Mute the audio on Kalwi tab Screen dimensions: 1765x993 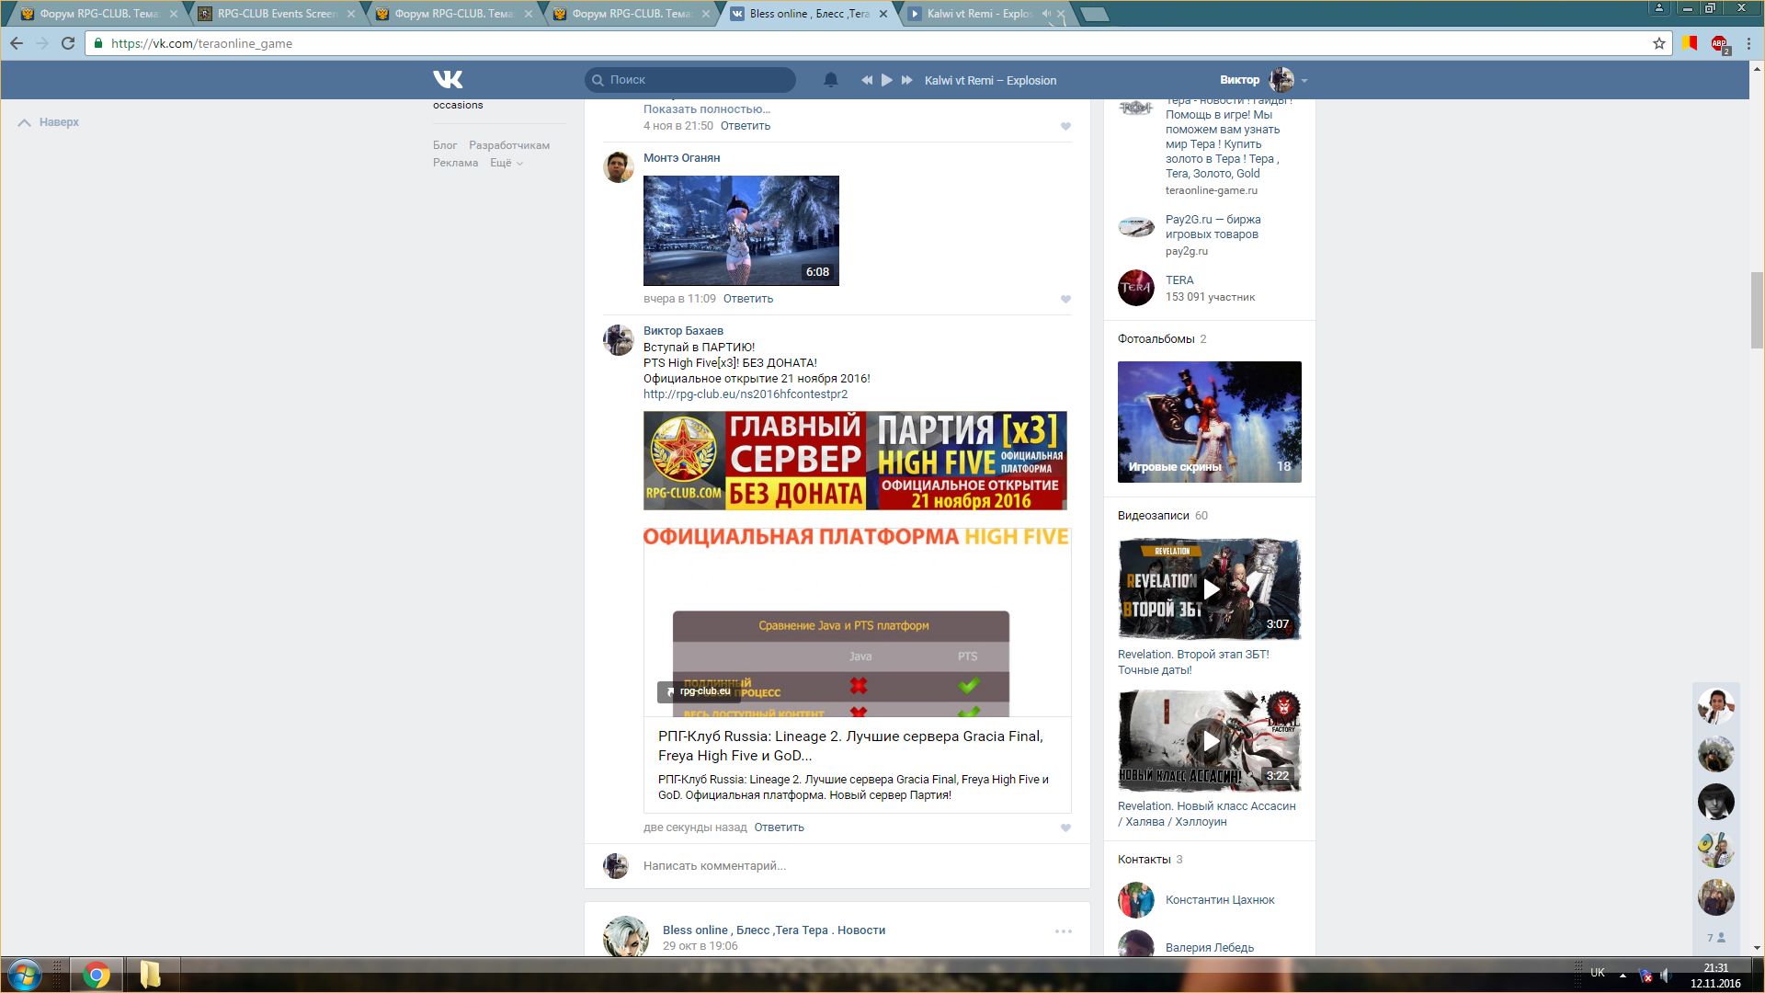(x=1046, y=14)
